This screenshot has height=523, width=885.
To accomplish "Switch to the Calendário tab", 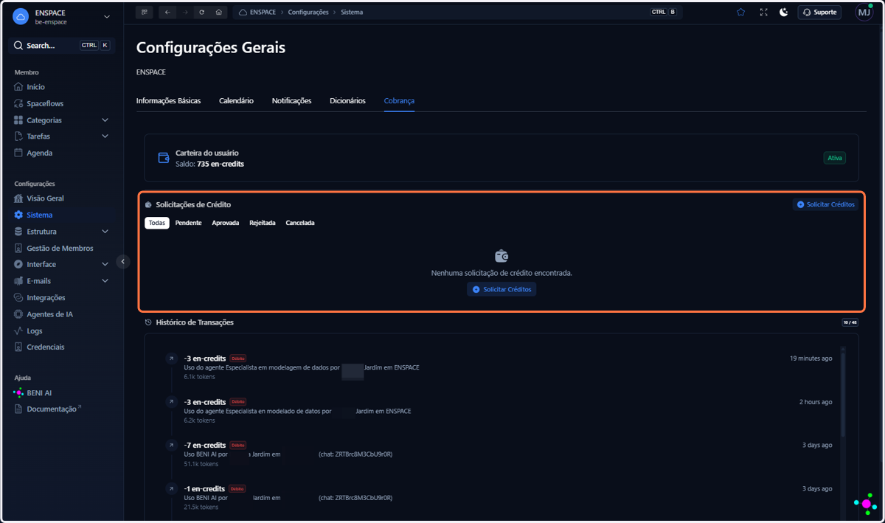I will tap(236, 101).
